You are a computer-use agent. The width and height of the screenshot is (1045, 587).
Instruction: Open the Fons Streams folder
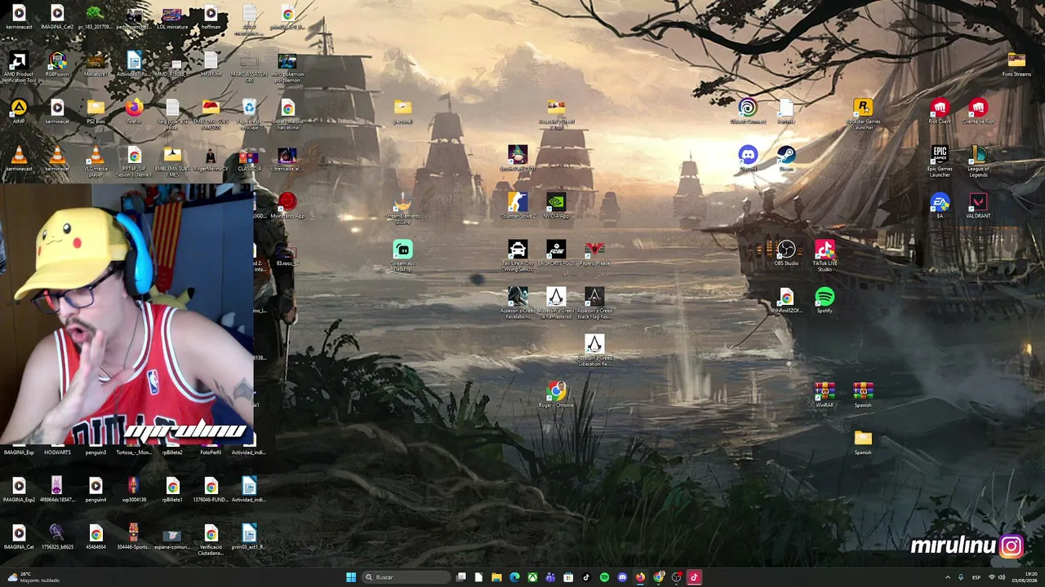click(x=1016, y=65)
